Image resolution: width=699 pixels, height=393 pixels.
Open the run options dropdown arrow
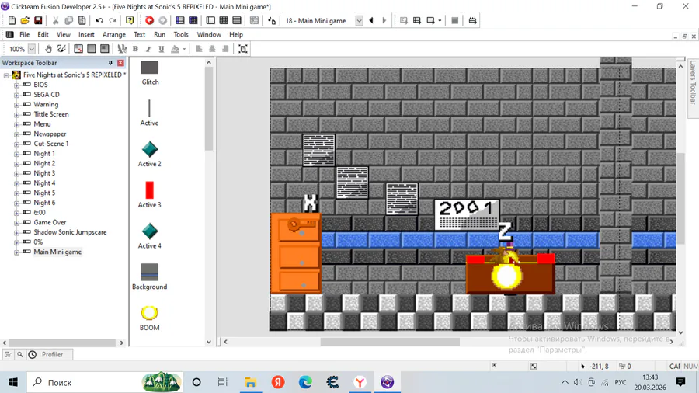click(x=440, y=20)
